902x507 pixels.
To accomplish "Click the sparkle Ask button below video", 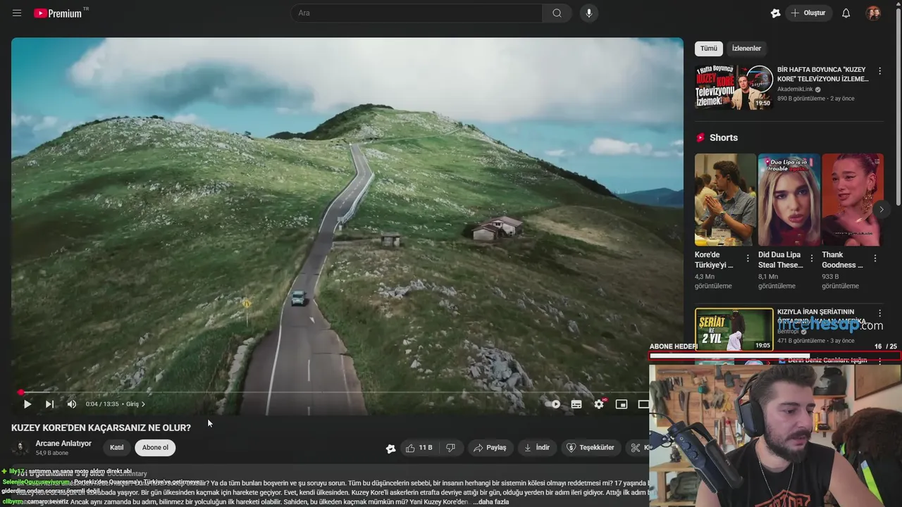I will click(x=390, y=448).
